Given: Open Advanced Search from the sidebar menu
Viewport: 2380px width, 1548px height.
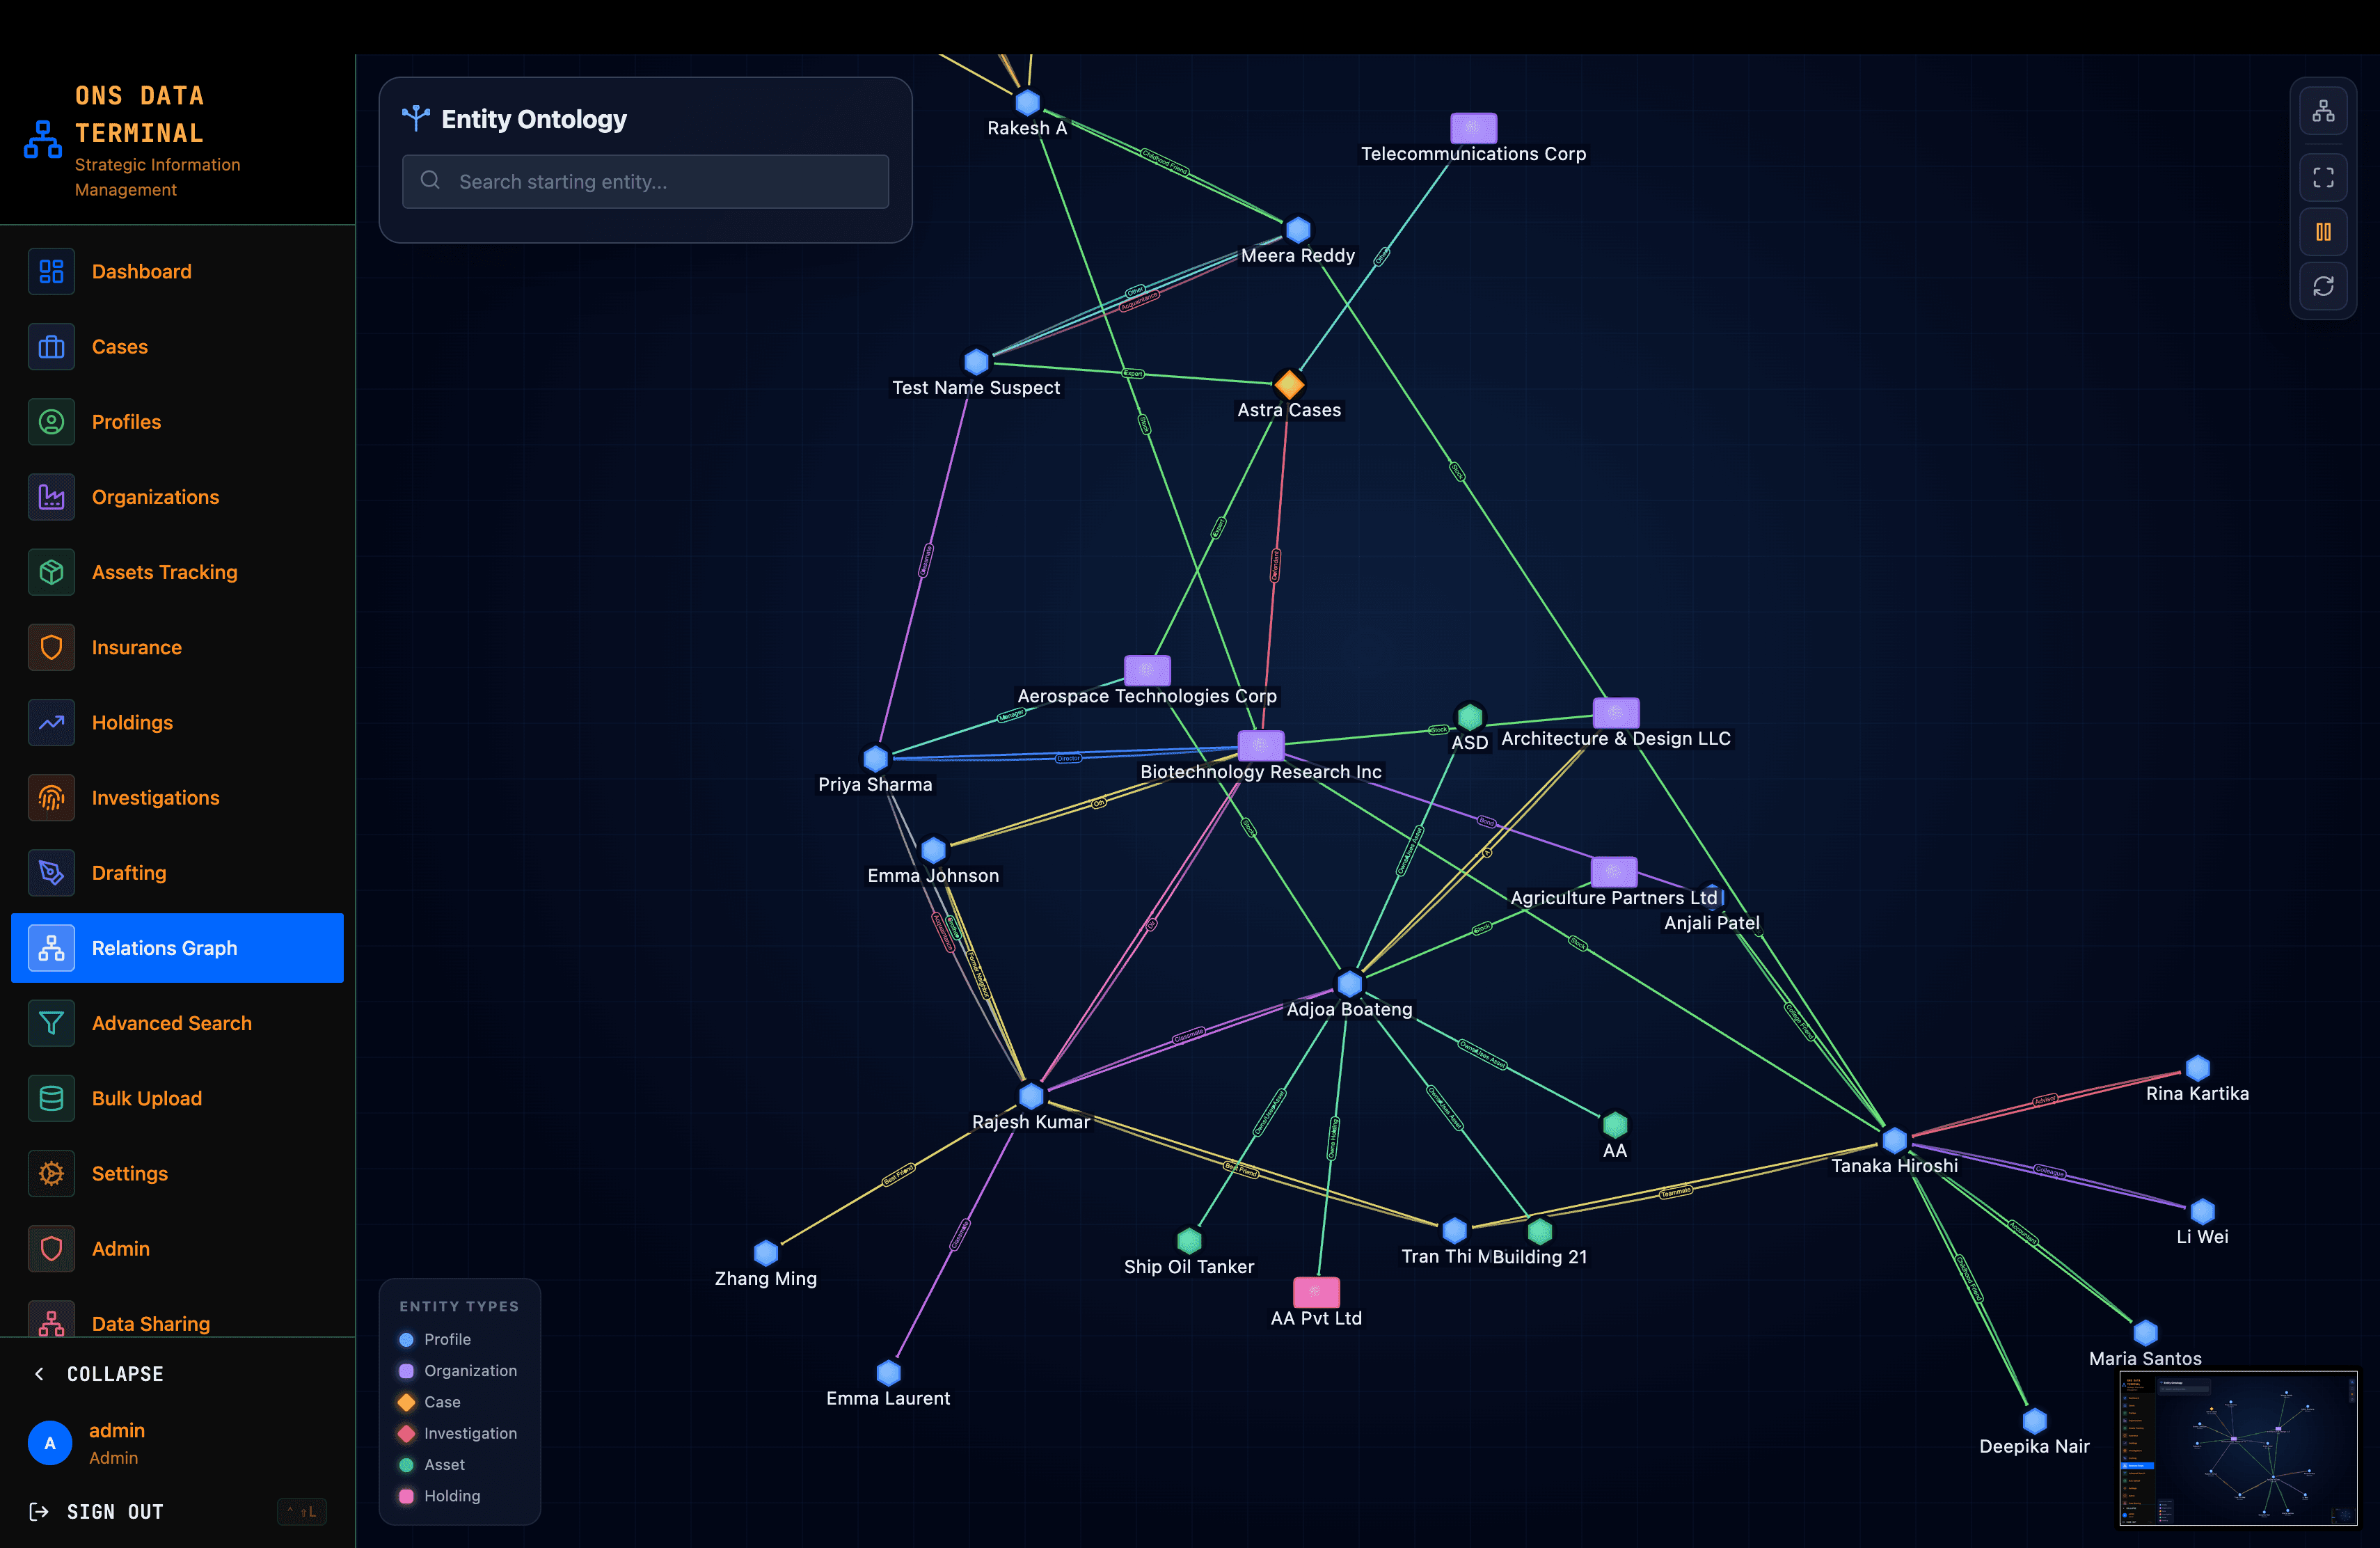Looking at the screenshot, I should pos(171,1023).
